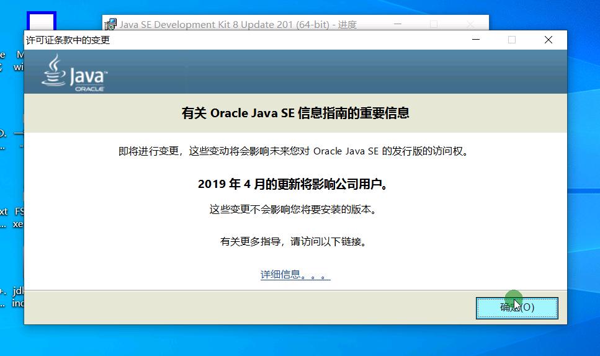600x356 pixels.
Task: Click the text 2019 年 4 月的更新将影响公司用户
Action: [293, 184]
